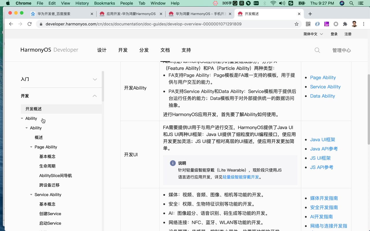Screen dimensions: 370x231
Task: Open the 安全开发指南 link
Action: pos(324,208)
